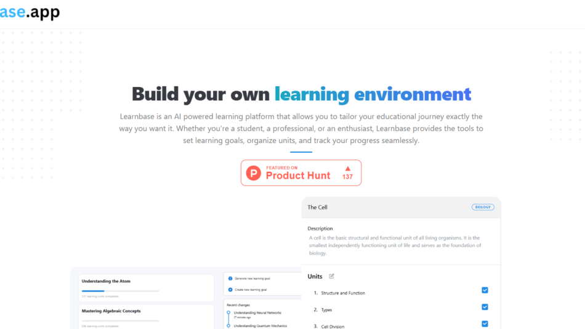This screenshot has width=585, height=329.
Task: Click the Generate new learning goal icon
Action: click(x=230, y=278)
